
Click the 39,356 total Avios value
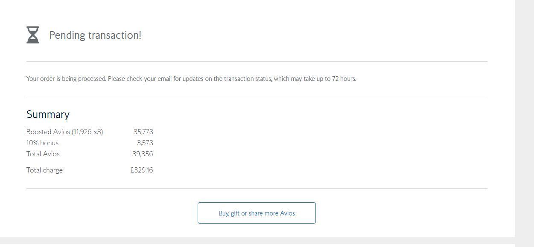143,154
